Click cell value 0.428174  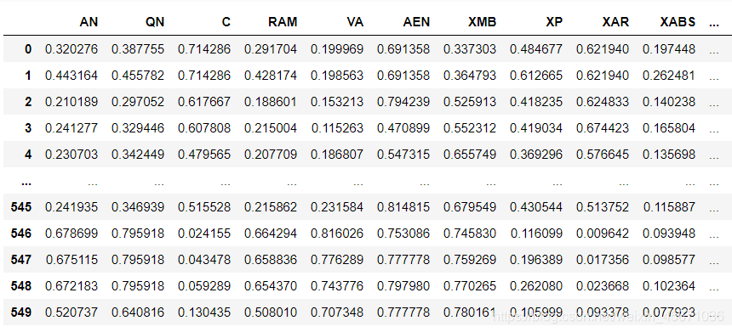pos(271,76)
